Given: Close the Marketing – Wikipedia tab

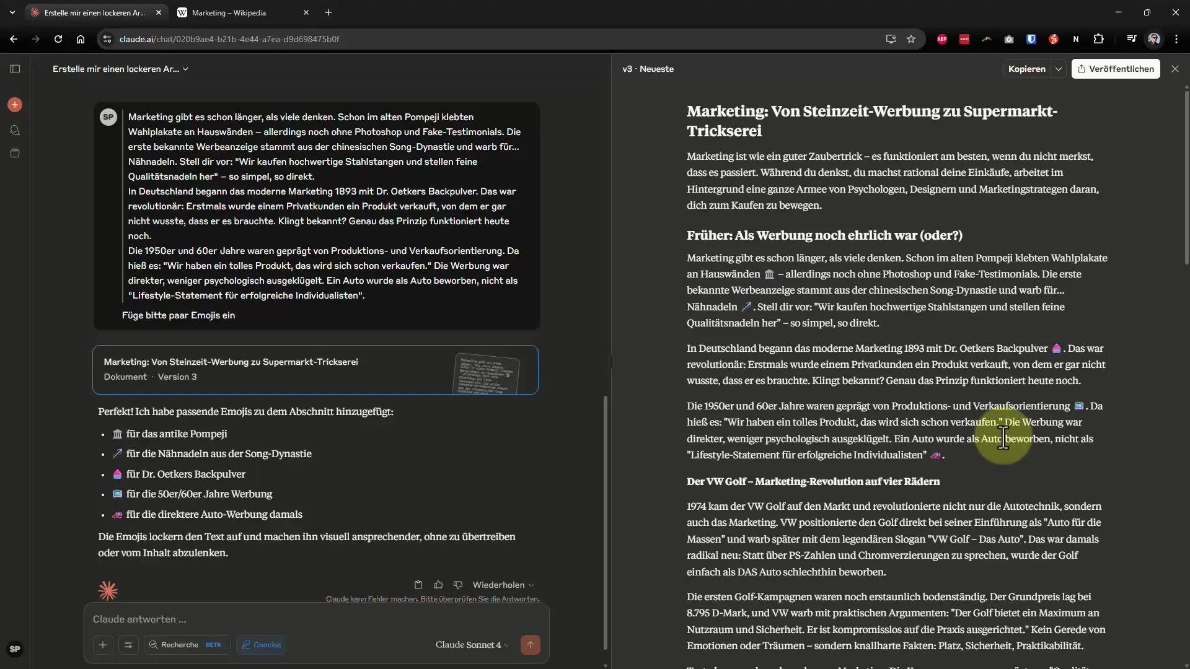Looking at the screenshot, I should coord(306,12).
